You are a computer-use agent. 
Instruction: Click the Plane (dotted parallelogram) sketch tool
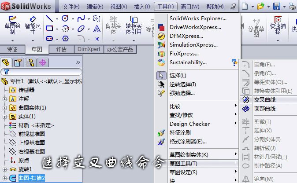[97, 18]
